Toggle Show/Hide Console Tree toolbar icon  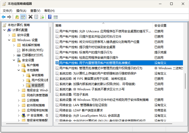point(23,17)
